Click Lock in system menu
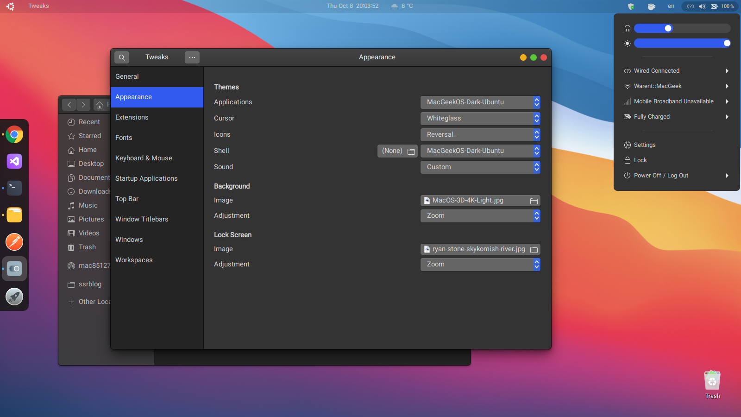Image resolution: width=741 pixels, height=417 pixels. pos(677,160)
